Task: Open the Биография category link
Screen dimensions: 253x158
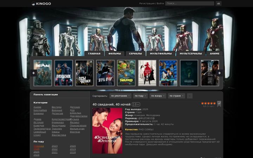Action: [x=40, y=110]
